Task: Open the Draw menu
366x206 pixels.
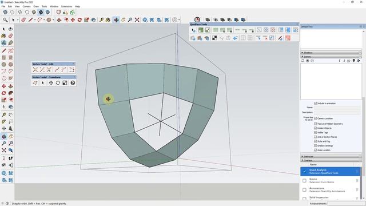Action: [36, 6]
